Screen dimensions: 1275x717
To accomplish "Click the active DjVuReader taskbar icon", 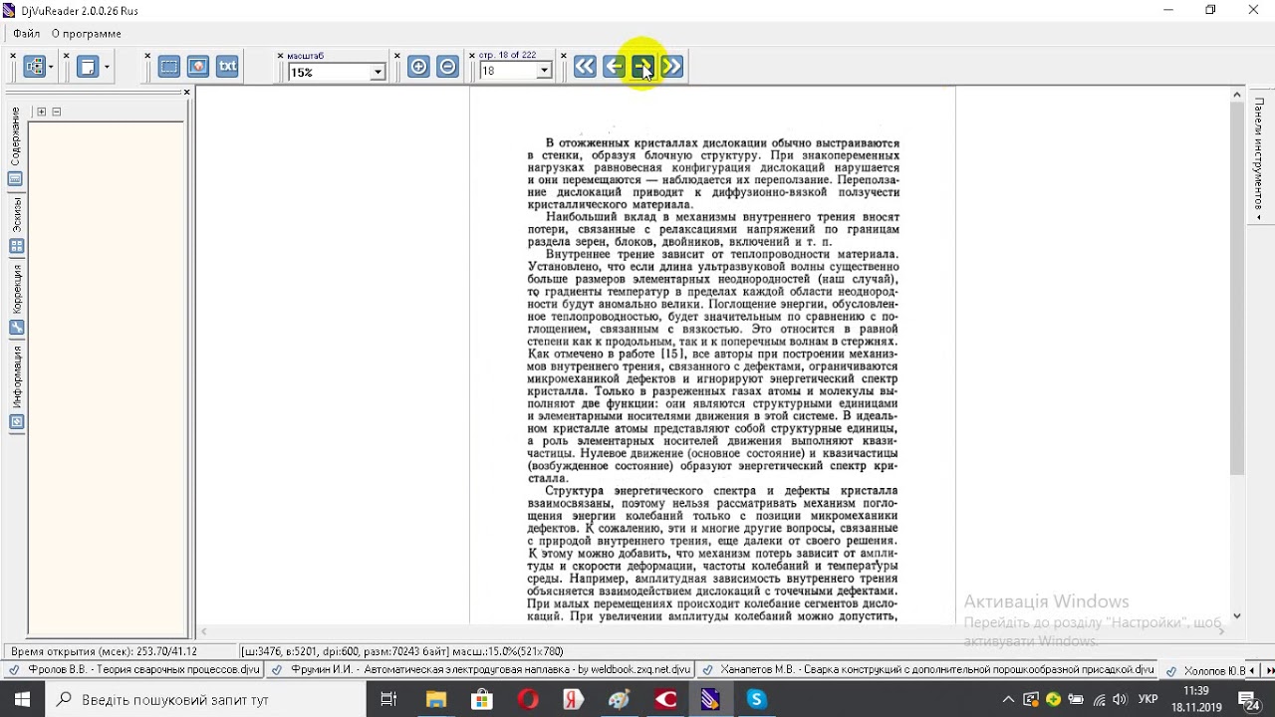I will [x=710, y=700].
